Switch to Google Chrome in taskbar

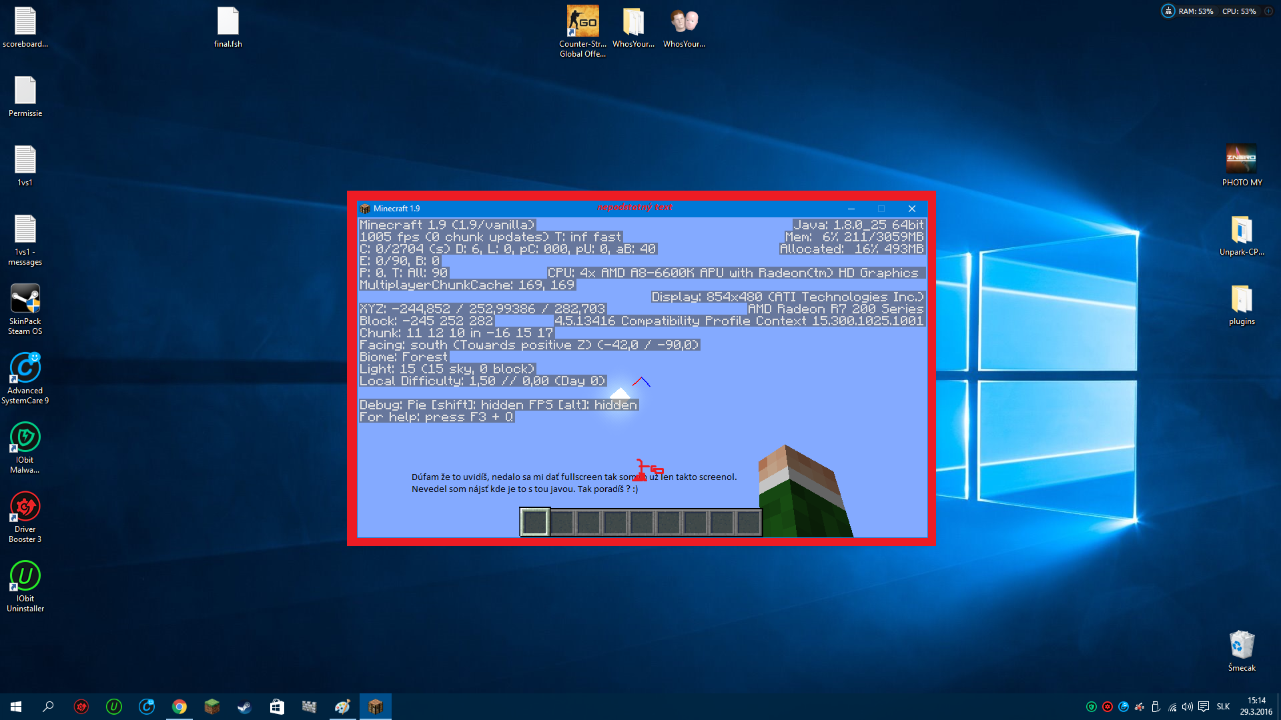pyautogui.click(x=179, y=707)
